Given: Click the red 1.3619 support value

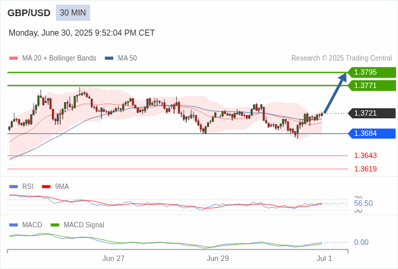Looking at the screenshot, I should tap(365, 169).
